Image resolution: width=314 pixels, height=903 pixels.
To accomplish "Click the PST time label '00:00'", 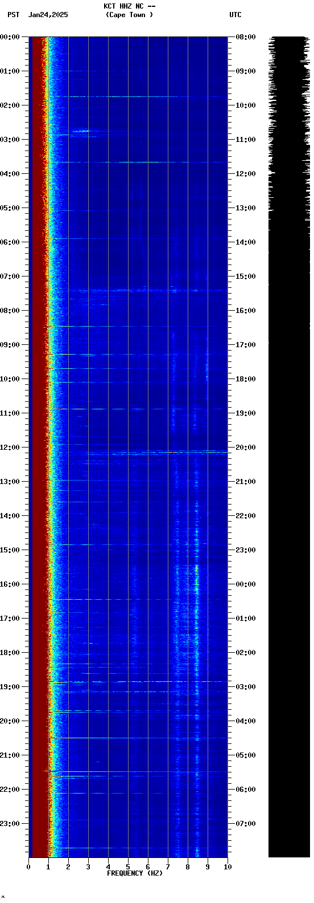I will [10, 37].
